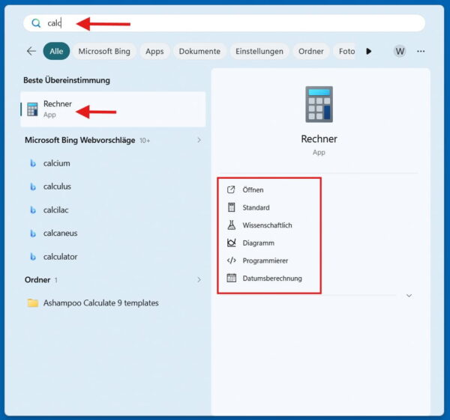
Task: Click the Wissenschaftlich flask icon
Action: click(231, 225)
